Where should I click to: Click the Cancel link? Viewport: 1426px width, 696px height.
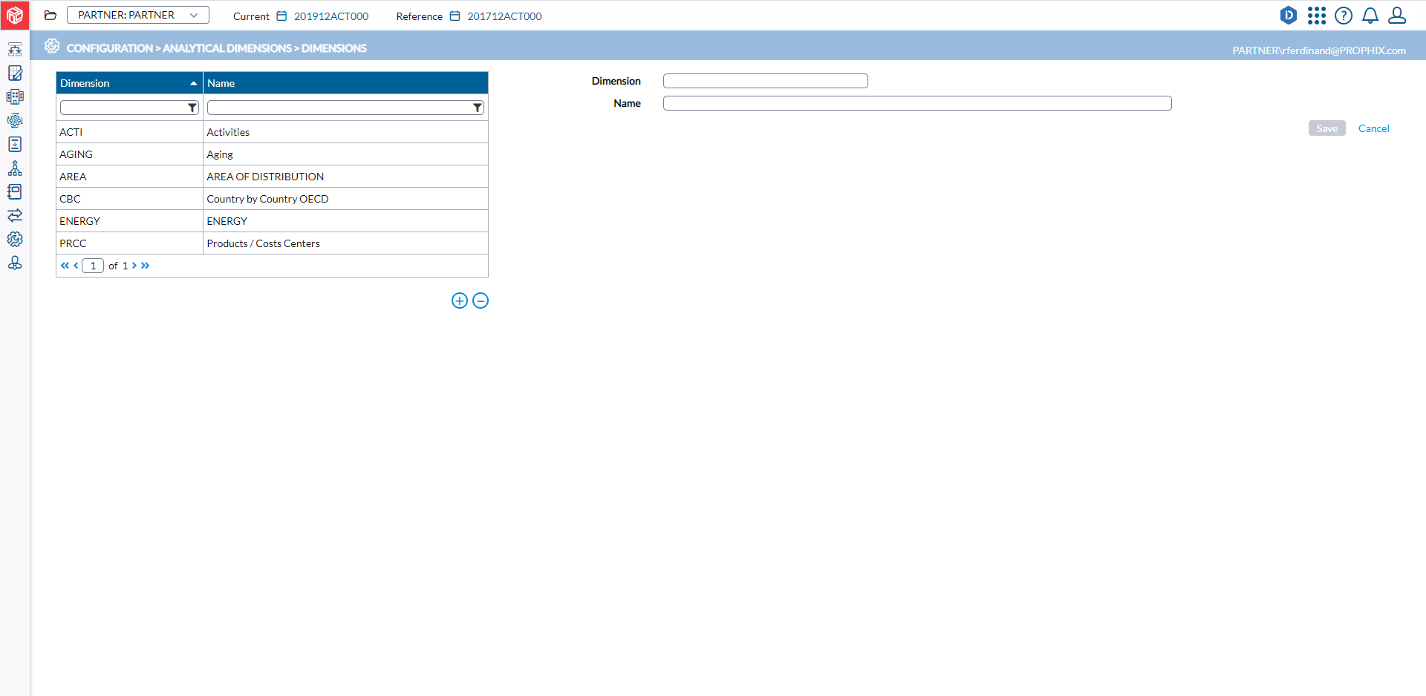(x=1373, y=128)
